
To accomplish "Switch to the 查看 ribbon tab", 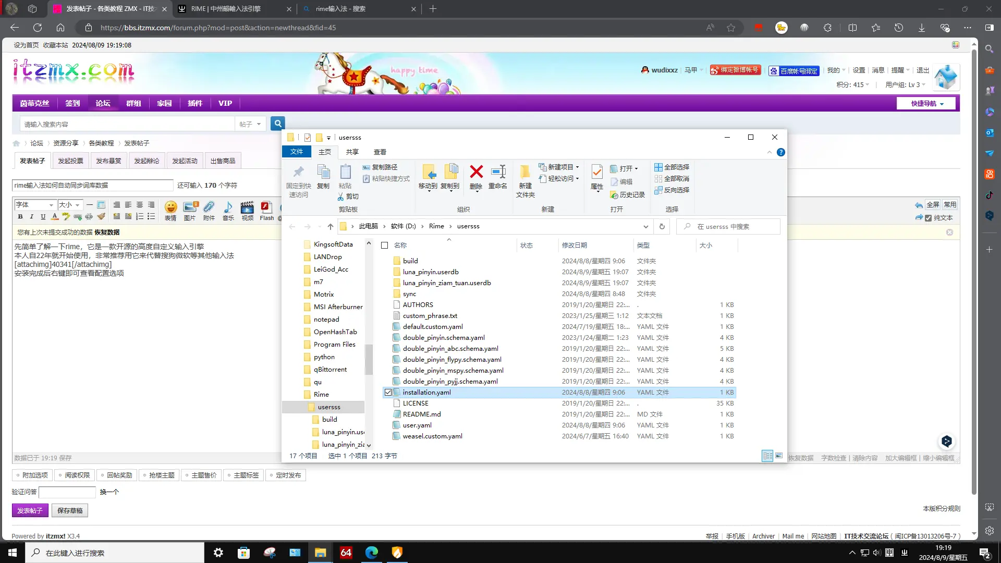I will coord(380,152).
